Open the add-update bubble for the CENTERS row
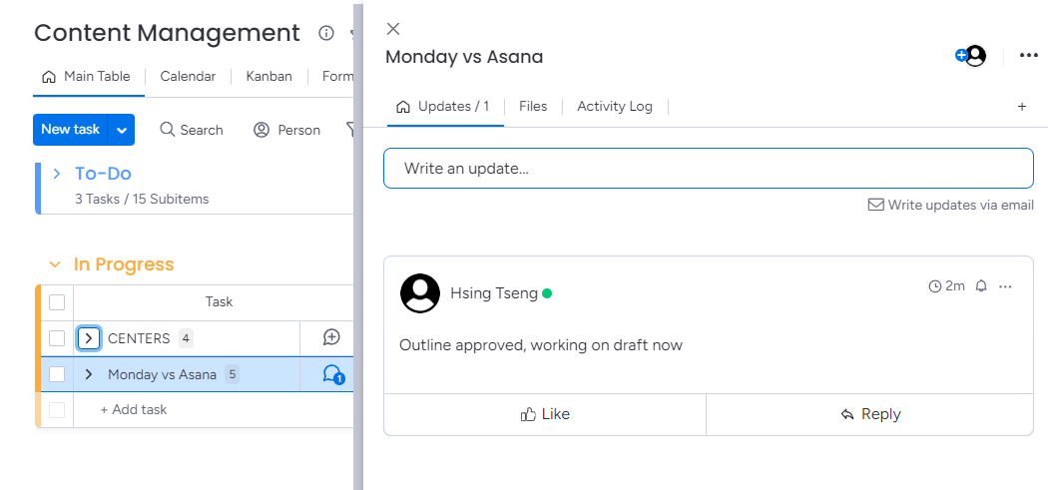The height and width of the screenshot is (490, 1048). [x=331, y=337]
